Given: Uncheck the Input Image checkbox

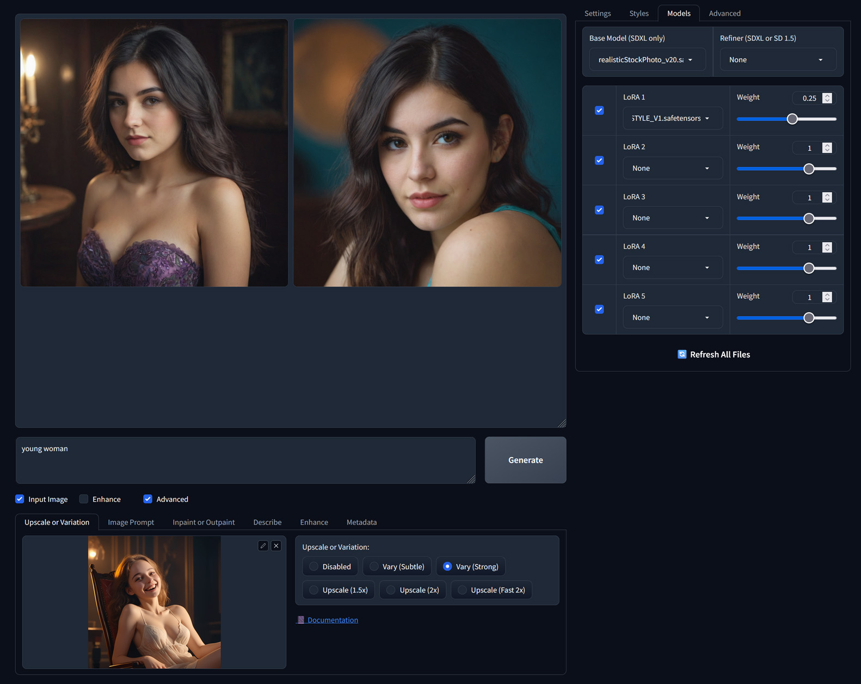Looking at the screenshot, I should pos(20,499).
